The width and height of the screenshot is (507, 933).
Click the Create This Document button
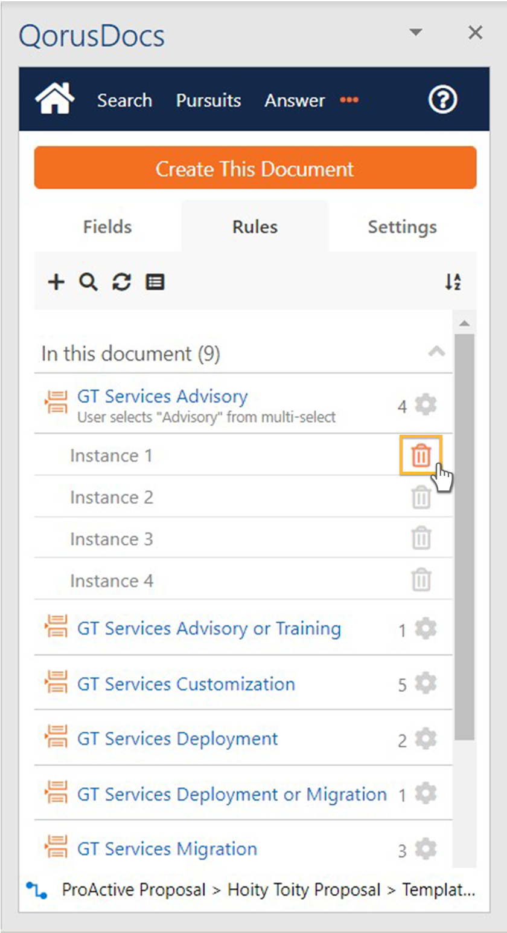point(255,168)
